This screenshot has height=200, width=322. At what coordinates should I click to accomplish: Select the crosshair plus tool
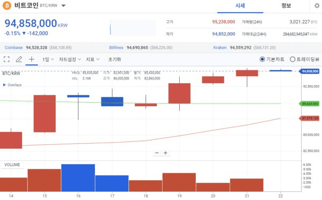click(x=32, y=60)
